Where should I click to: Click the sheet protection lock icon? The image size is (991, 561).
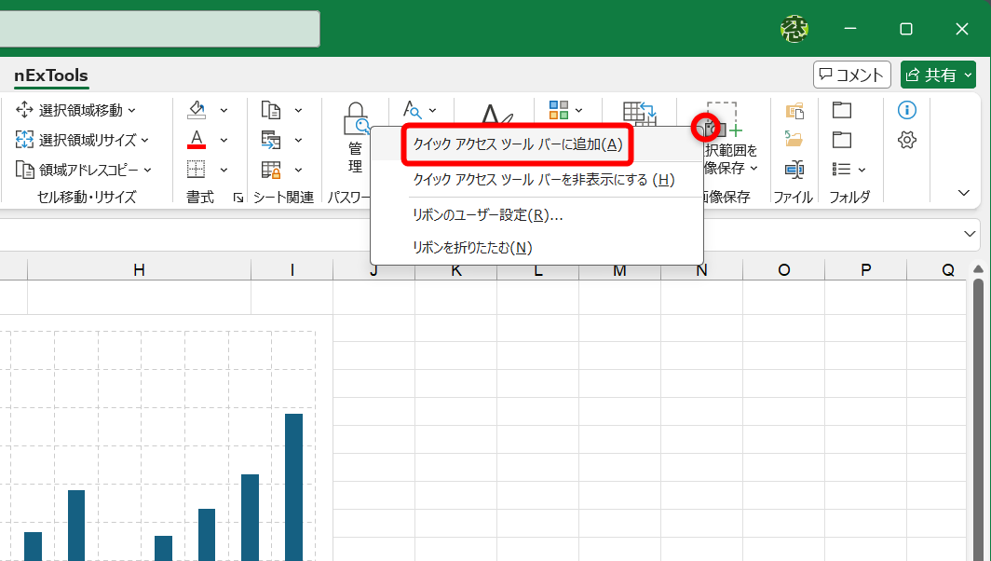point(271,170)
